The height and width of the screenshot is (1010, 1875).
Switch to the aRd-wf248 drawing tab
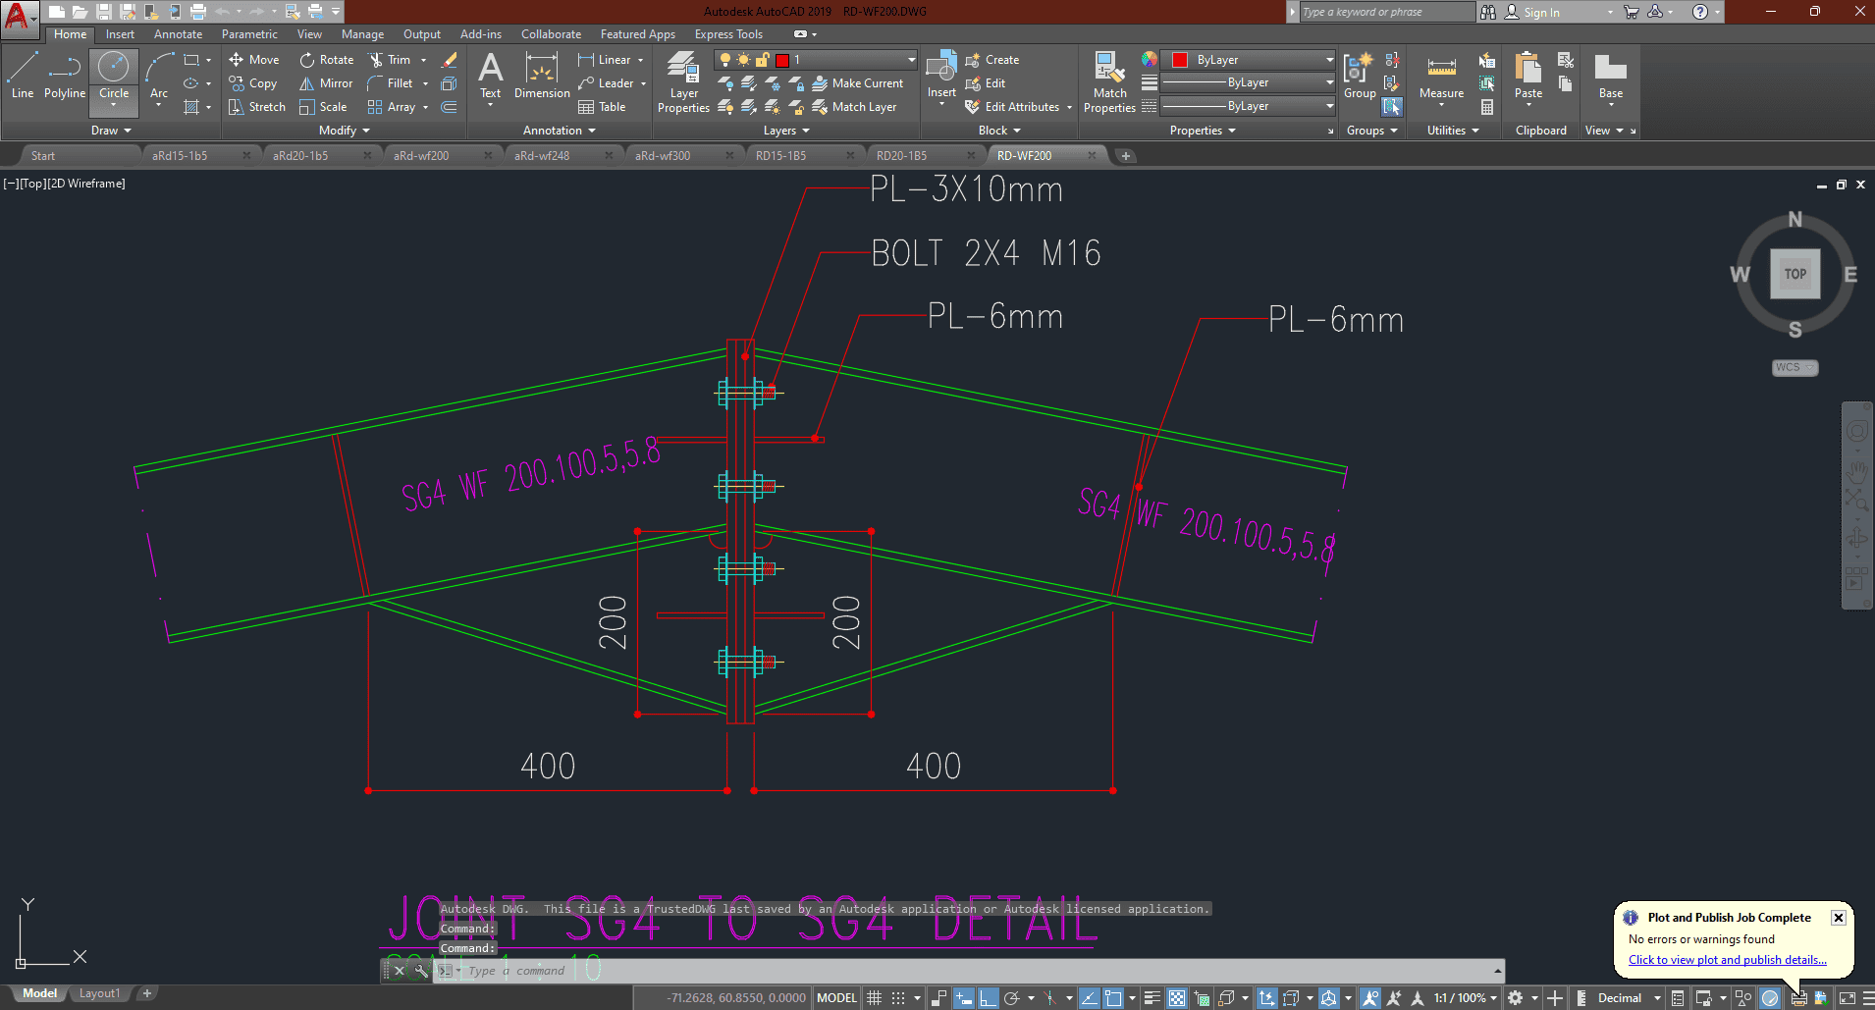tap(542, 156)
